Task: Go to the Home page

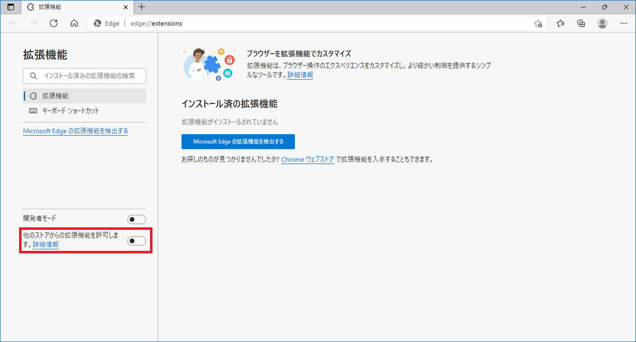Action: [x=74, y=23]
